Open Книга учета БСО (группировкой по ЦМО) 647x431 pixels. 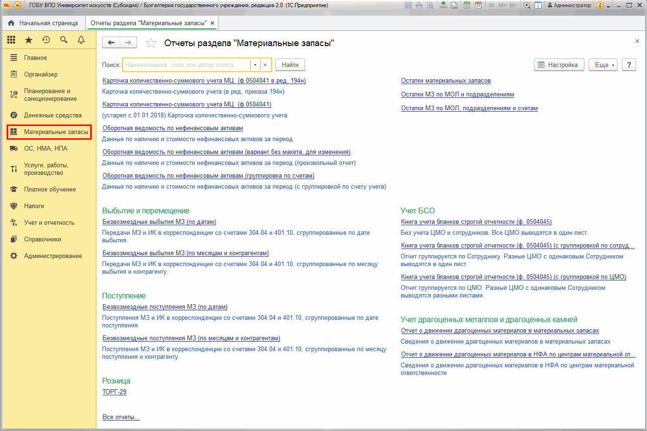pyautogui.click(x=514, y=277)
